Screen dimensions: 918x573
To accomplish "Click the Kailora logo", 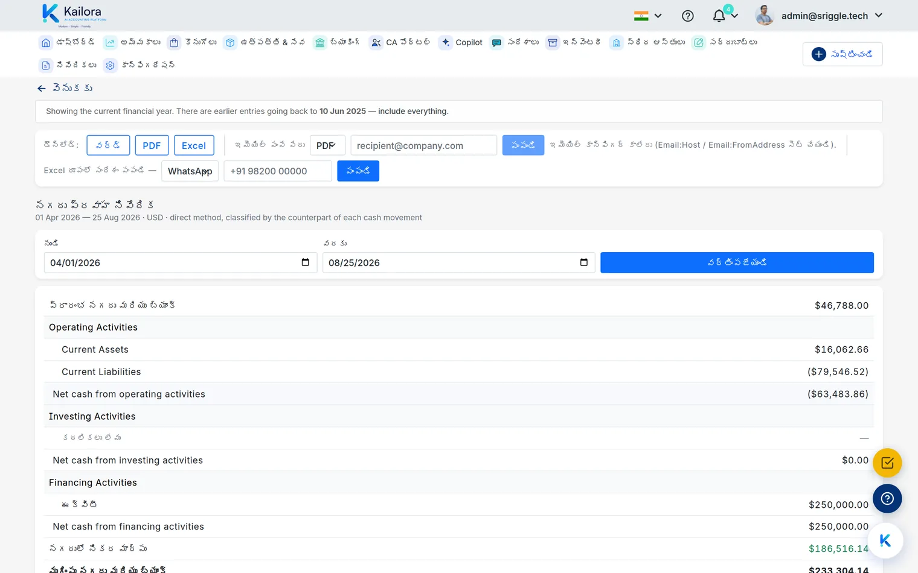I will pos(74,16).
